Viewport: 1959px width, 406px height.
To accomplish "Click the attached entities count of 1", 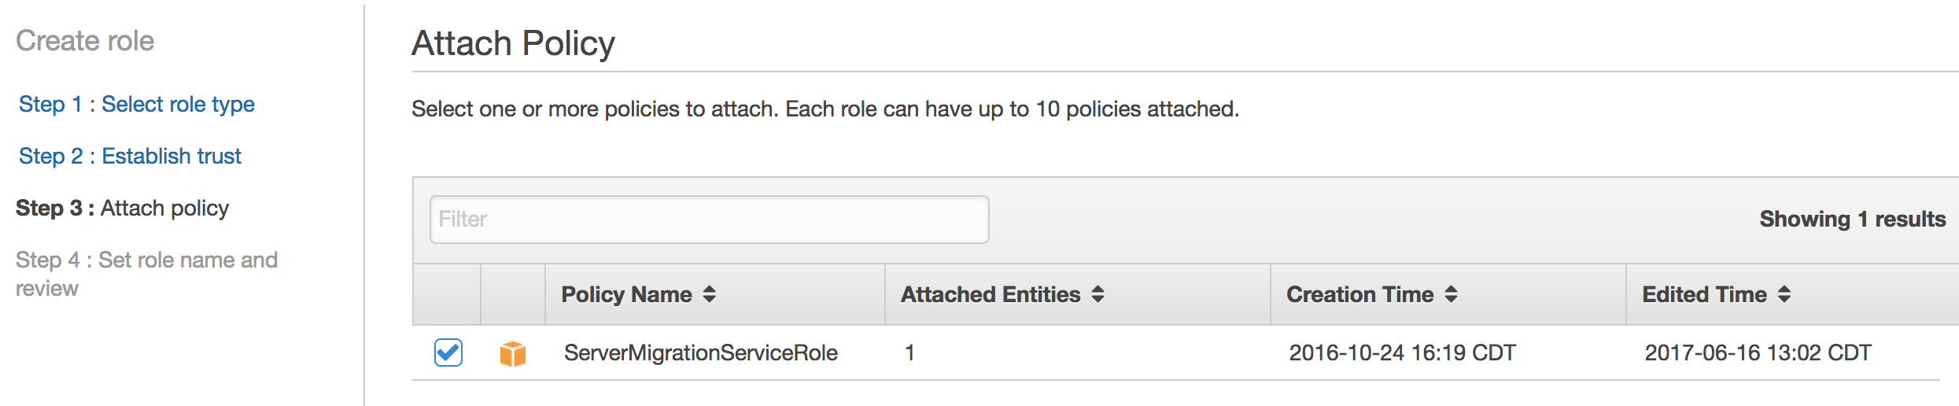I will point(910,352).
